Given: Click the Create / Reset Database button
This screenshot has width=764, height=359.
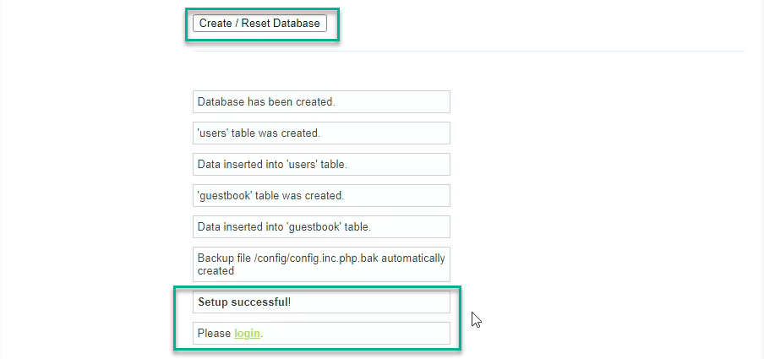Looking at the screenshot, I should coord(259,24).
